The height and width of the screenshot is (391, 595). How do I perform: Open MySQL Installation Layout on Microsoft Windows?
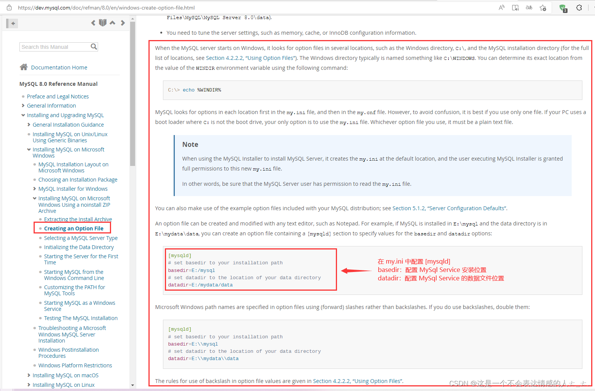pos(73,167)
